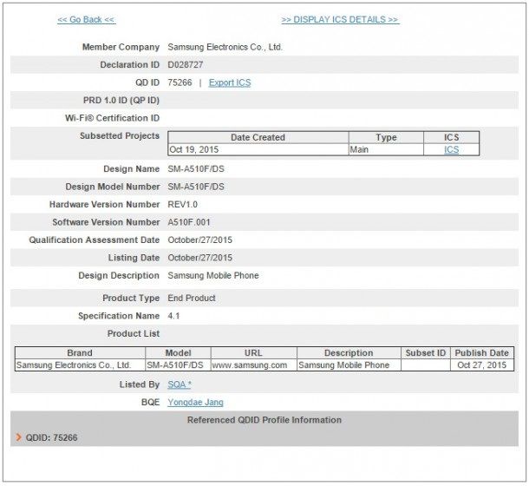Viewport: 529px width, 486px height.
Task: Click the 'SQA *' Listed By link
Action: [x=180, y=384]
